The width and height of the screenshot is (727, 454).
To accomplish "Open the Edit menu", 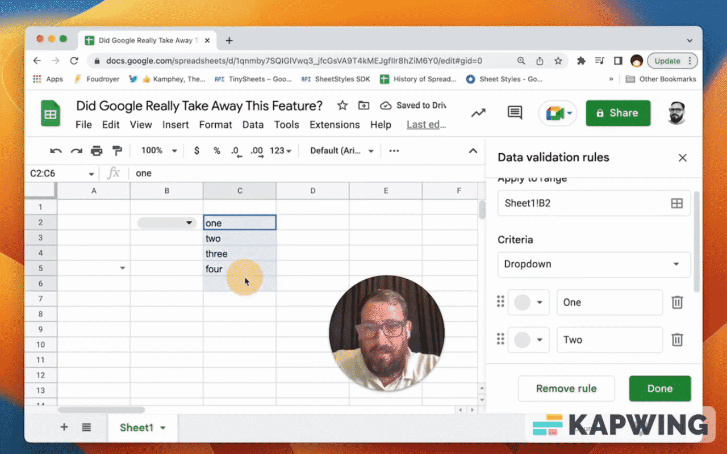I will click(111, 125).
